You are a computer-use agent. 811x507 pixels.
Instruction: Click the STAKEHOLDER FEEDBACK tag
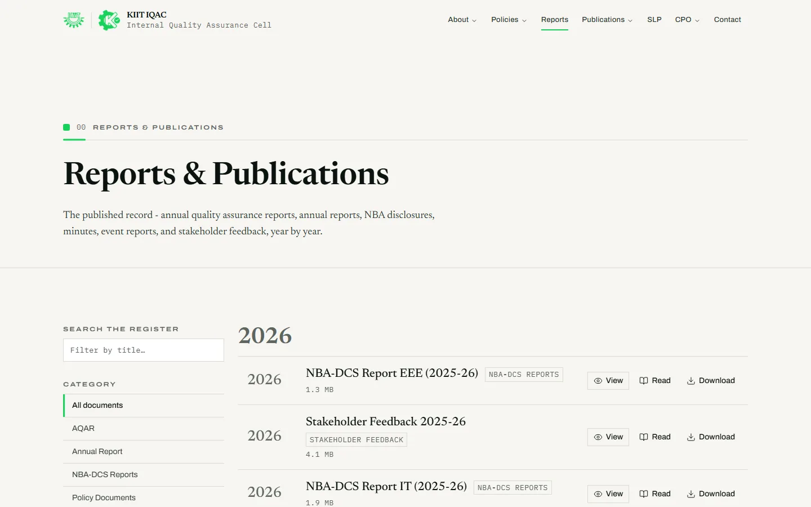pos(357,440)
